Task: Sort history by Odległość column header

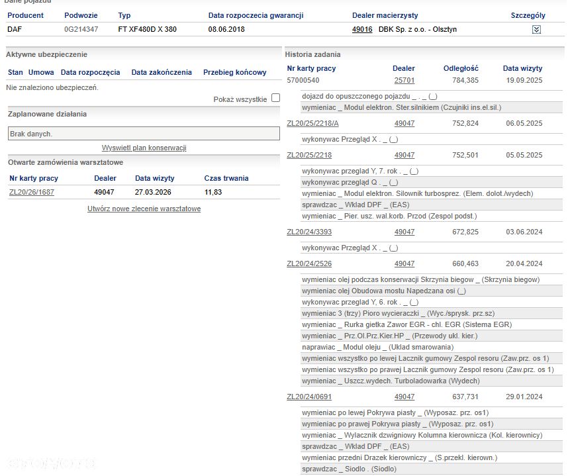Action: coord(461,68)
